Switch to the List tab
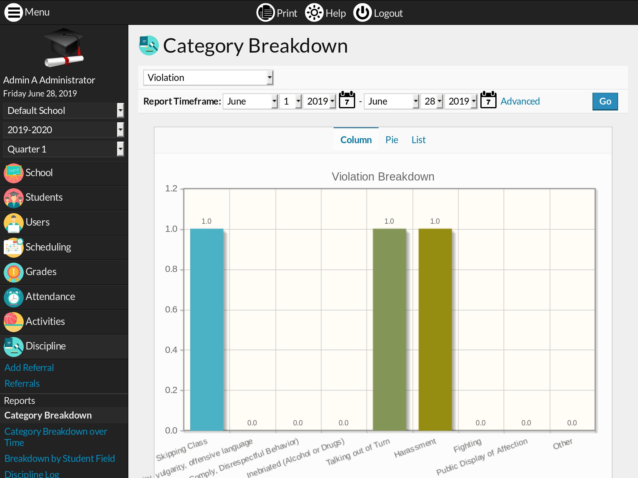The image size is (638, 478). click(x=418, y=140)
